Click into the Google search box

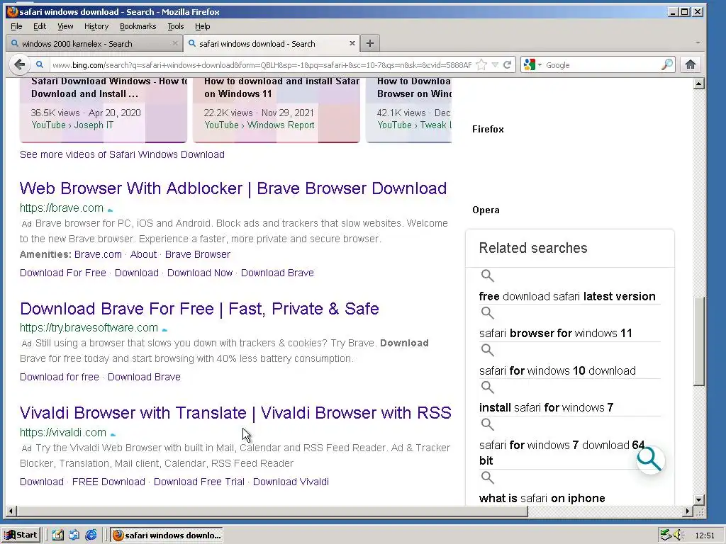(x=602, y=65)
